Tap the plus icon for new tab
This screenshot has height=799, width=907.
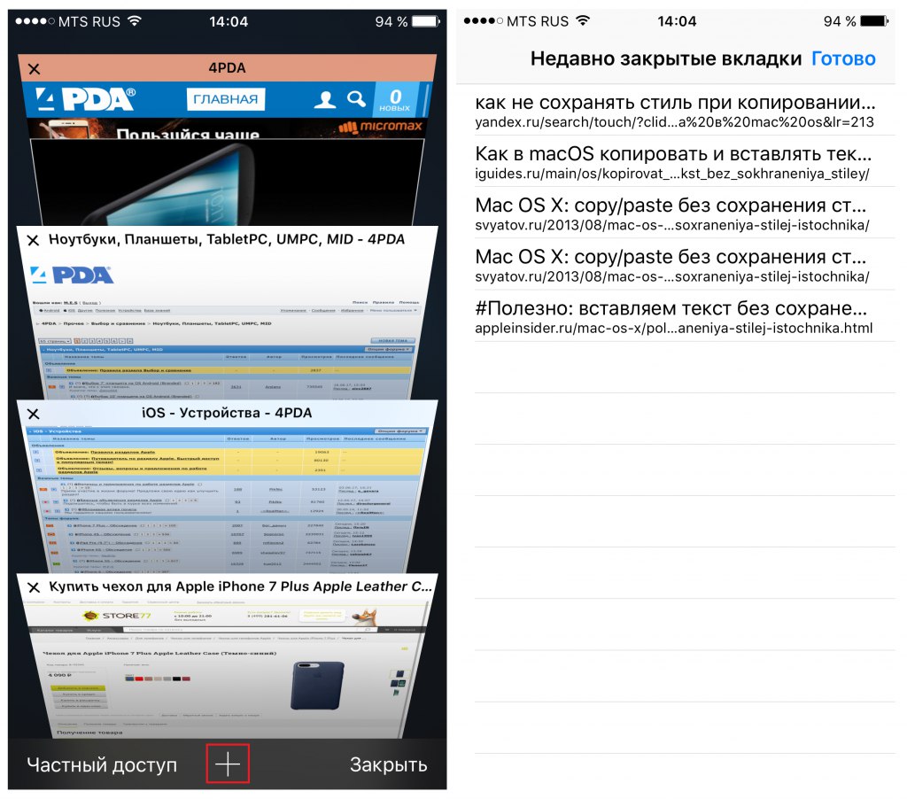click(x=228, y=764)
